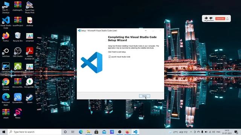241x135 pixels.
Task: Select the CyberLink PowerDirector shortcut
Action: click(6, 69)
